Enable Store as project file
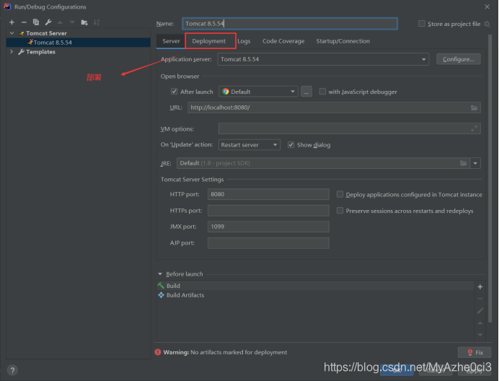 [422, 24]
